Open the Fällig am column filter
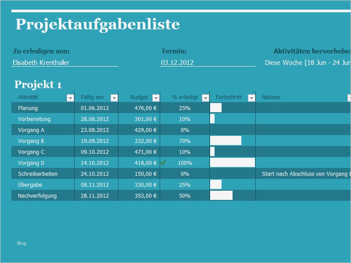 pos(113,97)
